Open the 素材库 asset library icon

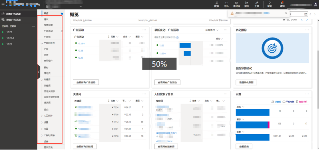[236, 3]
